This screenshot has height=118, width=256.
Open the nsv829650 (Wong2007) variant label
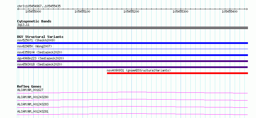[35, 46]
